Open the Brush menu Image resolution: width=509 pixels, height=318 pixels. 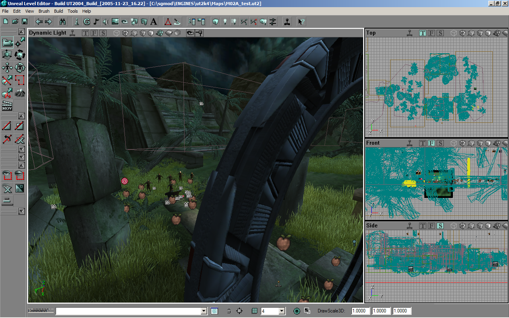(x=44, y=11)
